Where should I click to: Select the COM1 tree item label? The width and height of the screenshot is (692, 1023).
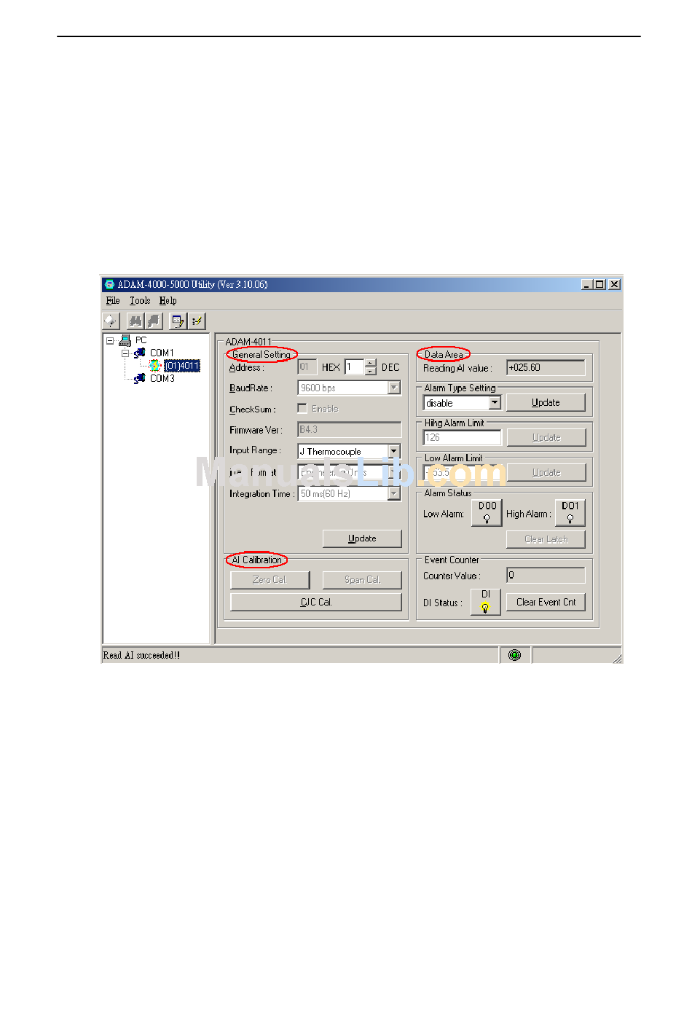tap(162, 353)
